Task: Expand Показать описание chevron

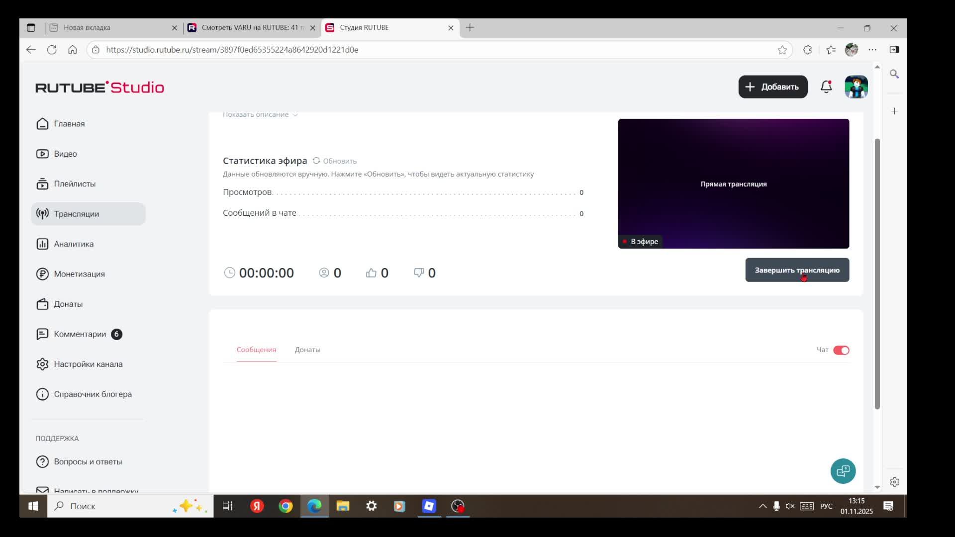Action: click(x=295, y=115)
